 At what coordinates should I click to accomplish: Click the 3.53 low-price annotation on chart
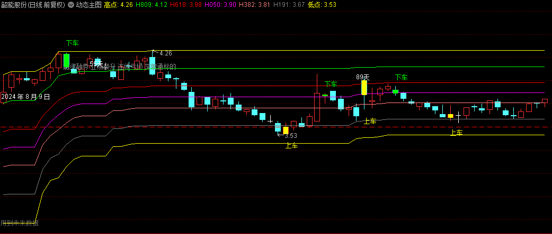[x=291, y=136]
